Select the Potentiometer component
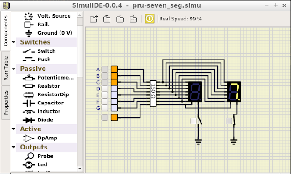Image resolution: width=291 pixels, height=174 pixels. [x=48, y=78]
